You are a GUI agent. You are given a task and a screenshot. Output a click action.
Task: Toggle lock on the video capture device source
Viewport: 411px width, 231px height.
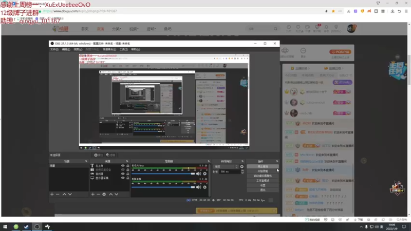[x=127, y=170]
